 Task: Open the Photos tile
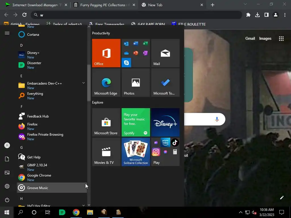(136, 83)
